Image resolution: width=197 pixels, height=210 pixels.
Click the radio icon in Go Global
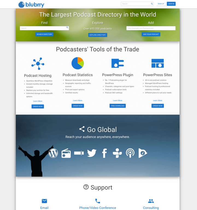pyautogui.click(x=66, y=153)
